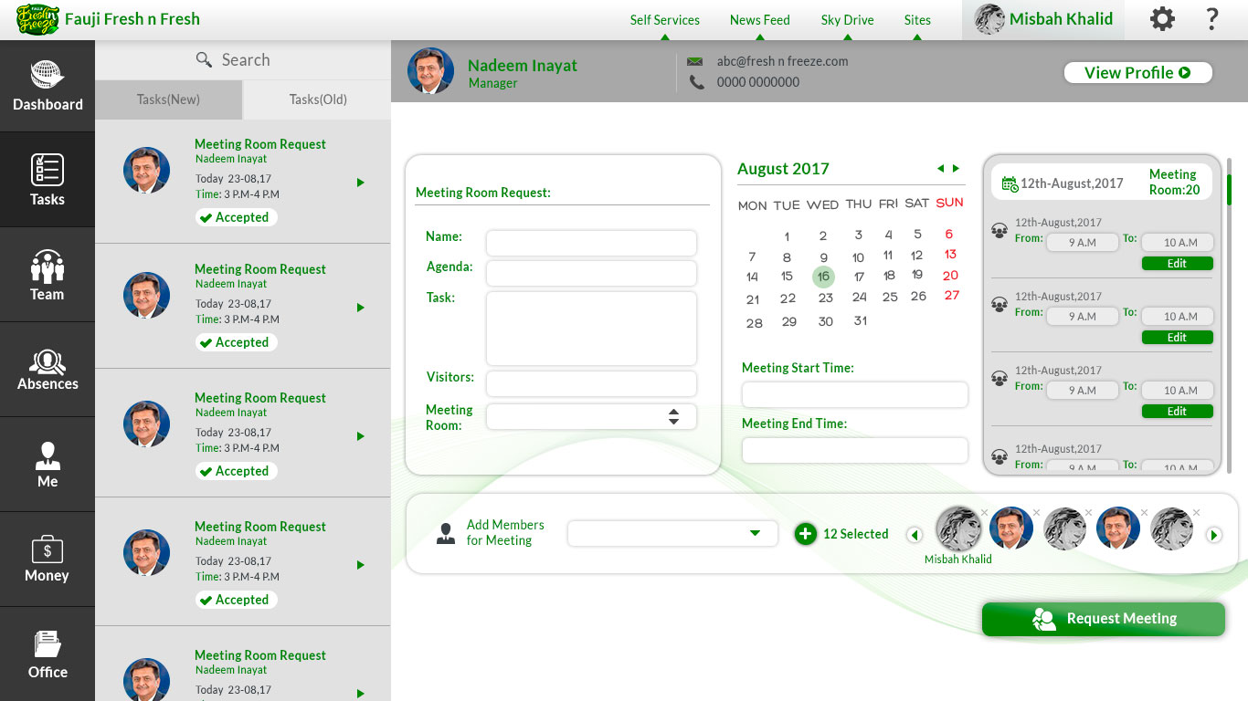Open settings gear icon in header
Viewport: 1248px width, 701px height.
(1162, 19)
